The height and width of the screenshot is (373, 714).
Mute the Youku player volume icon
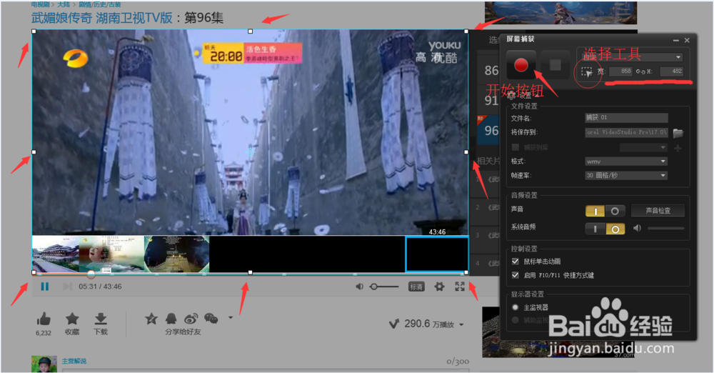[x=359, y=287]
